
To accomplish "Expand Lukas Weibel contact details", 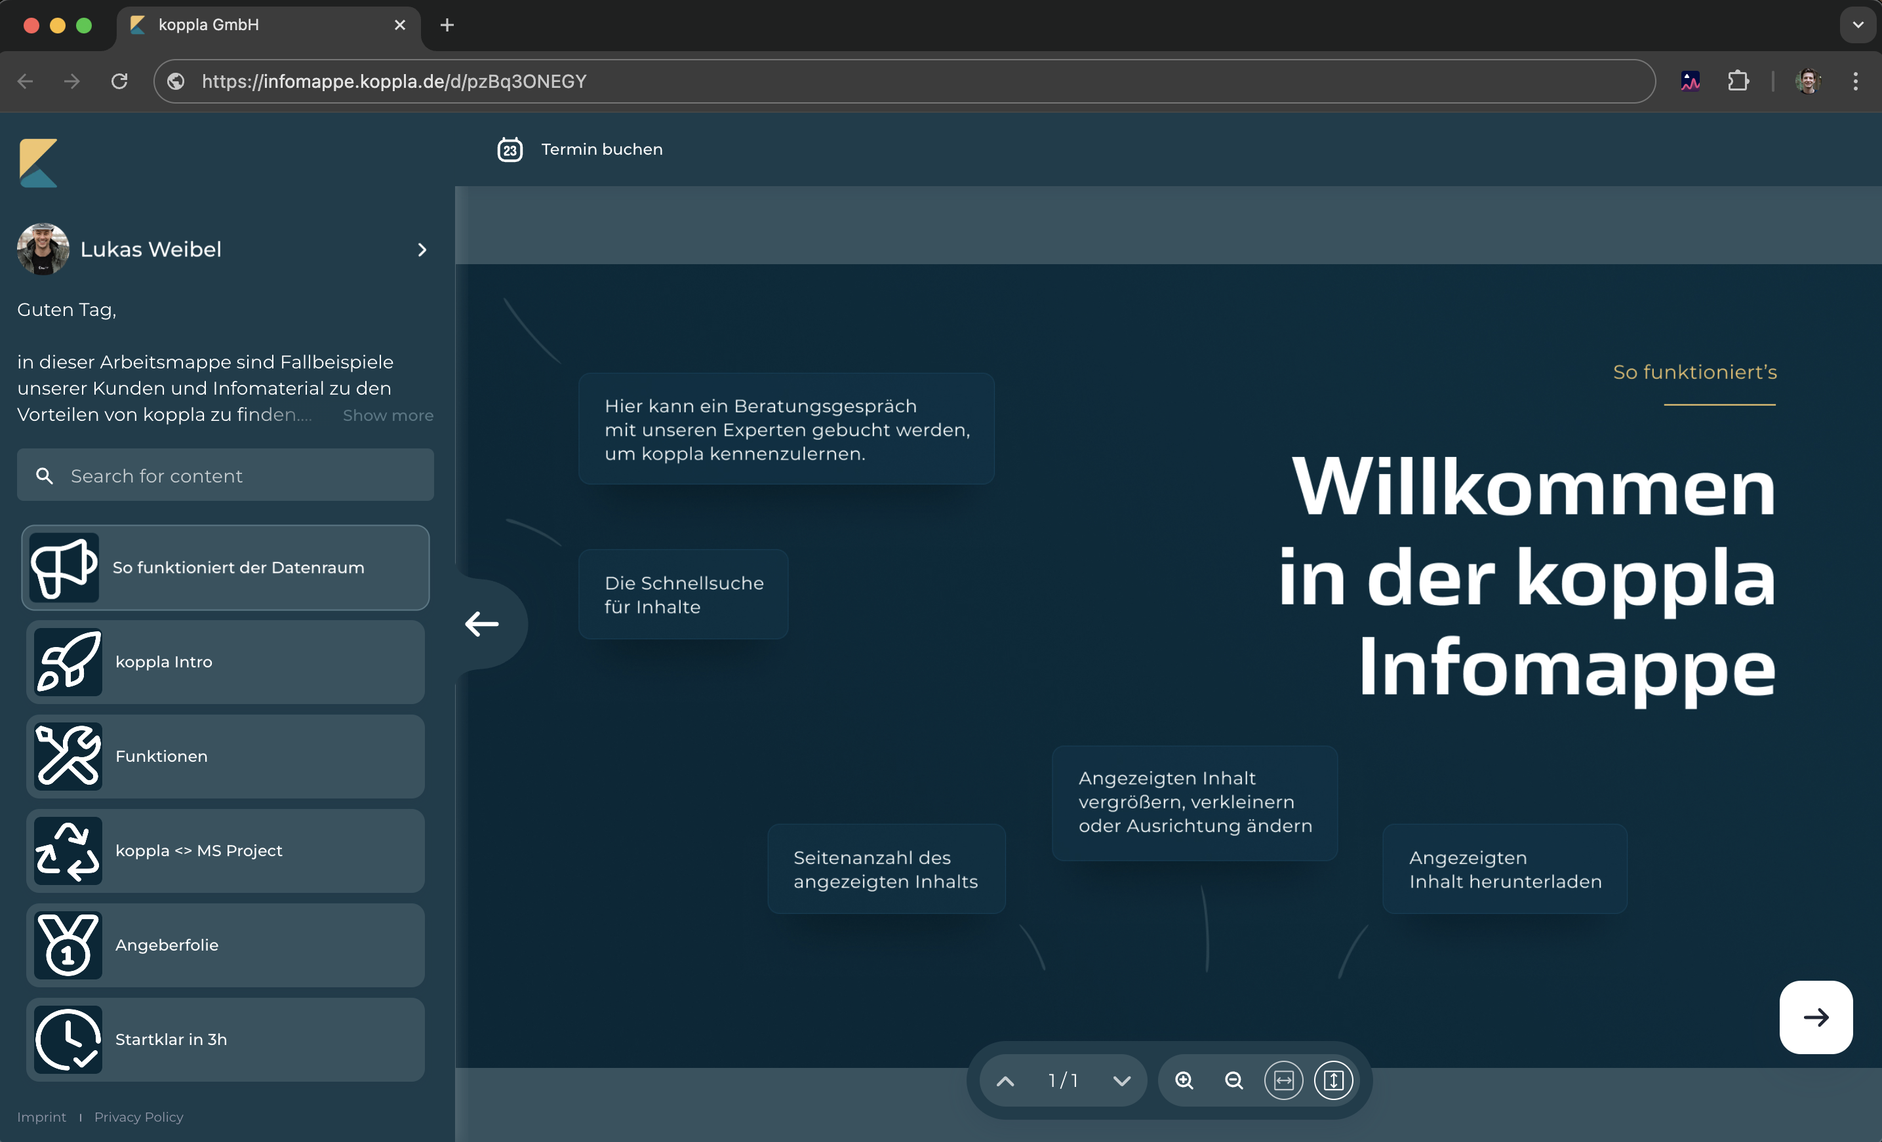I will point(422,250).
